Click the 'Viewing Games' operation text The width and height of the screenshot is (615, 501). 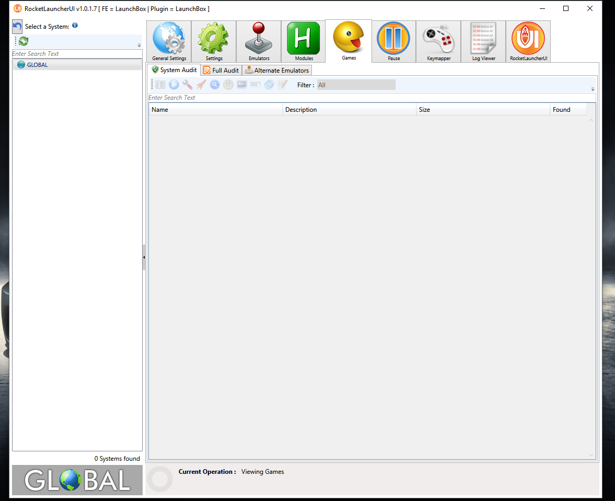pyautogui.click(x=262, y=472)
